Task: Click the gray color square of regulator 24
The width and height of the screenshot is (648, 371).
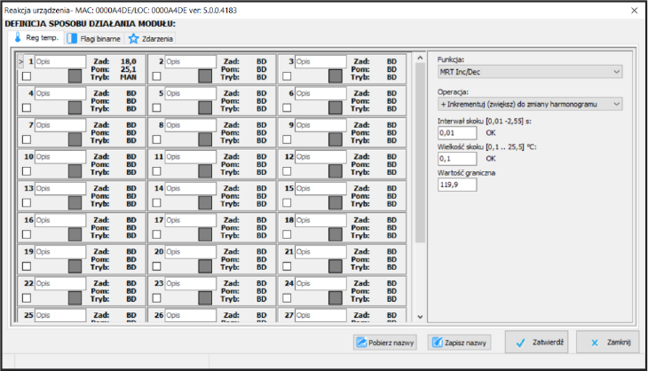Action: pyautogui.click(x=336, y=298)
